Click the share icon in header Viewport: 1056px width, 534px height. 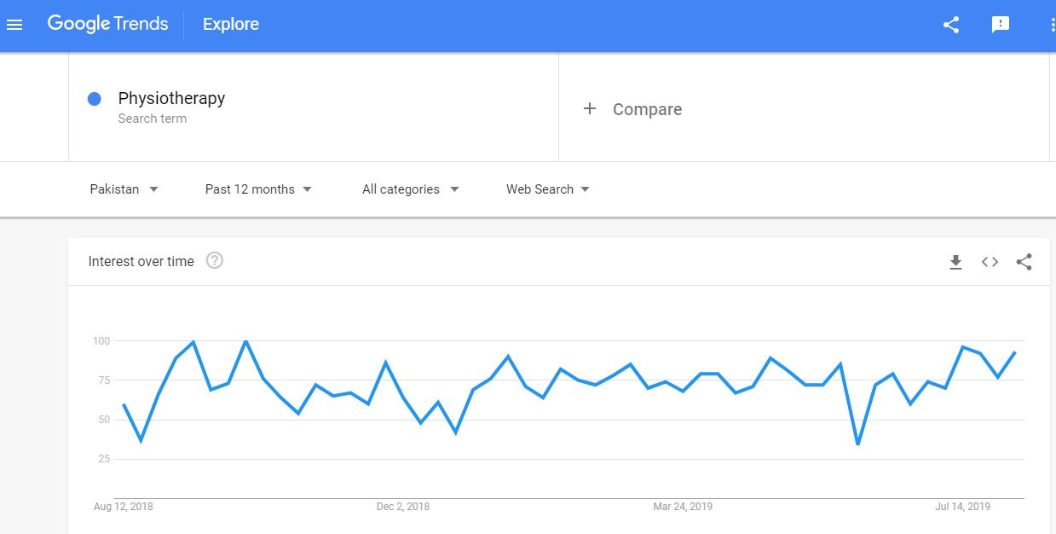tap(951, 25)
